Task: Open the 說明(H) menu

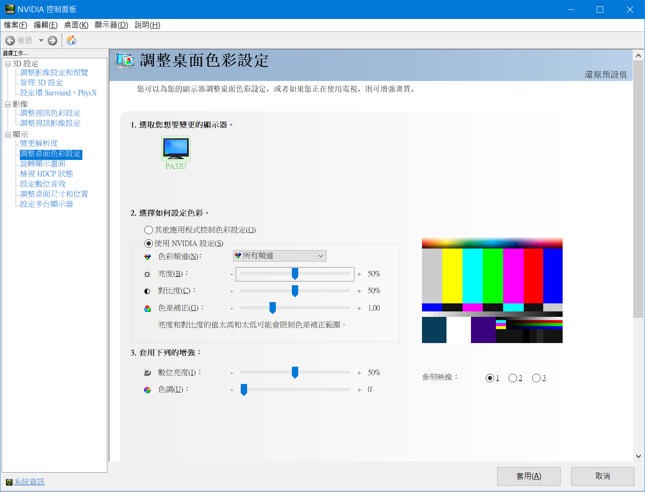Action: tap(147, 25)
